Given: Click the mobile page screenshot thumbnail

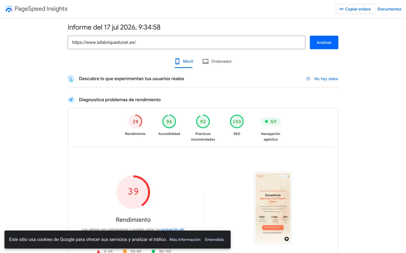Looking at the screenshot, I should coord(273,208).
